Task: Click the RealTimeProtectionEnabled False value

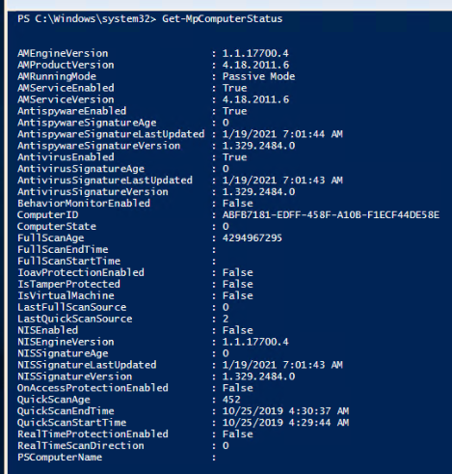Action: [x=238, y=434]
